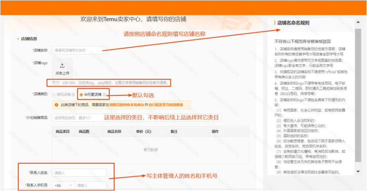The height and width of the screenshot is (191, 367).
Task: Click the 联系人姓名 input field
Action: [x=79, y=173]
